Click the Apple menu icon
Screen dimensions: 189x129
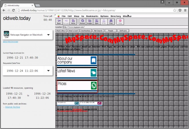(58, 16)
